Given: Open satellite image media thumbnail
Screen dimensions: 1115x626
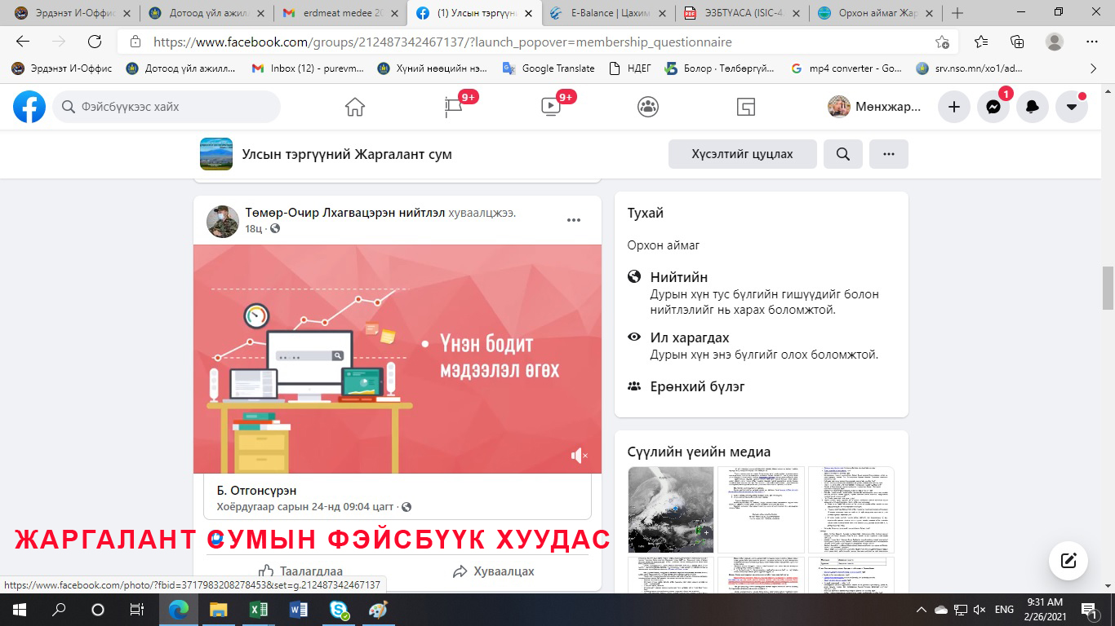Looking at the screenshot, I should (670, 509).
